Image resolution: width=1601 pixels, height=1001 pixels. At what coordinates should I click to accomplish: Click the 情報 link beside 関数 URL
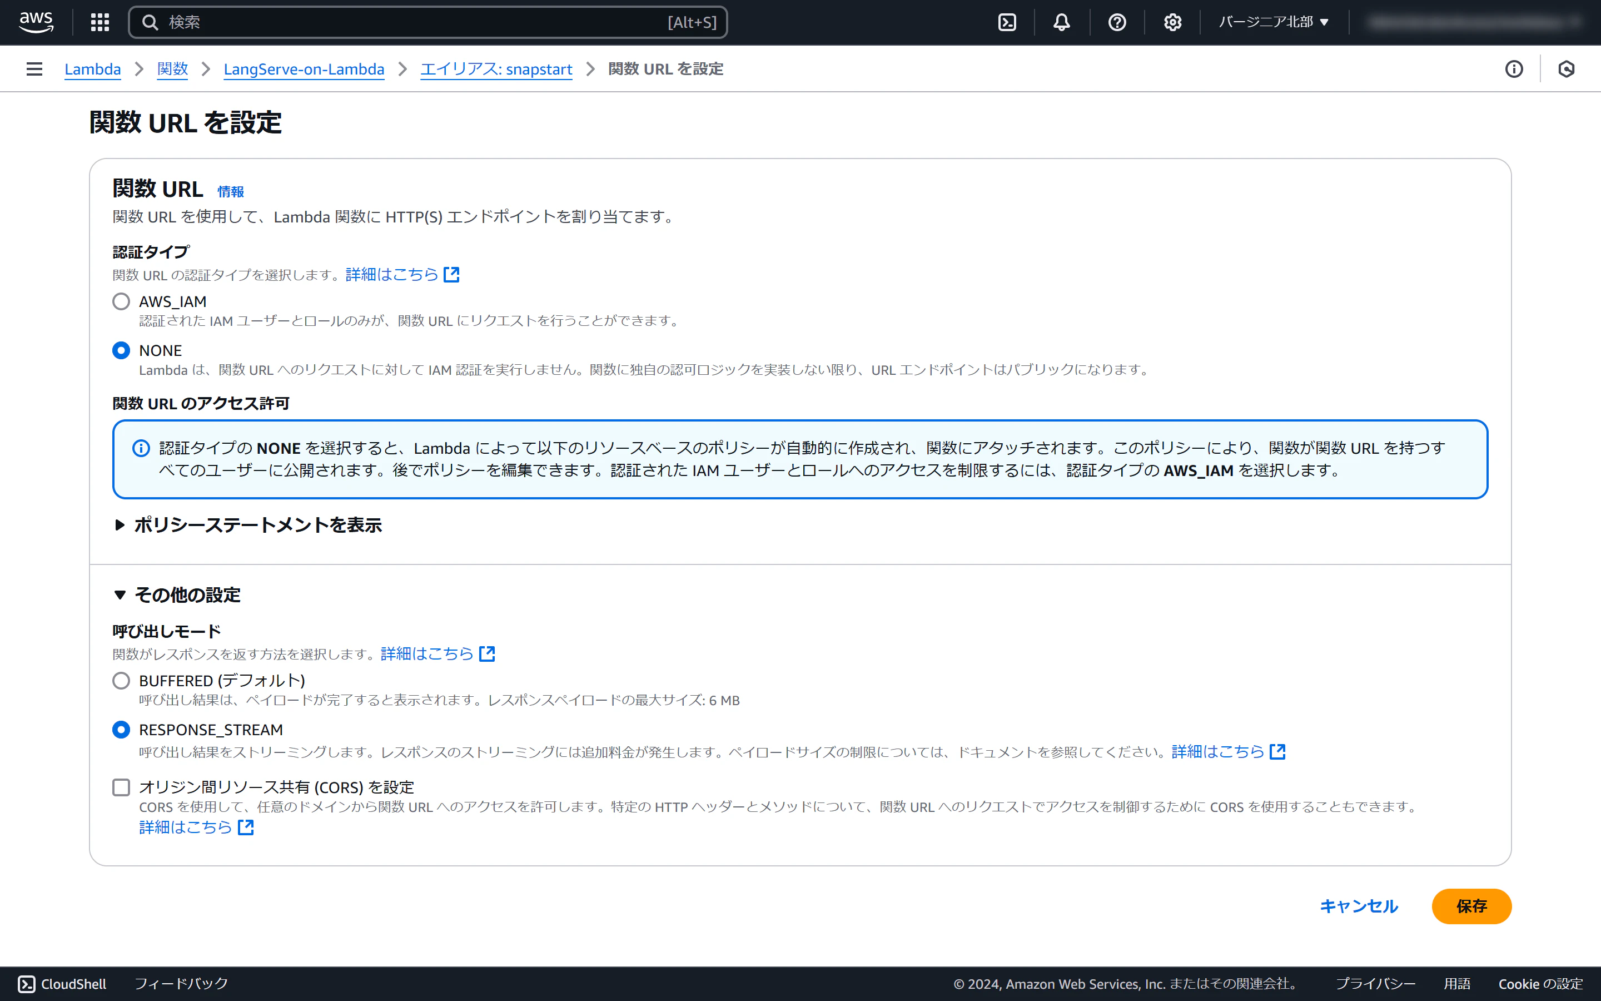[x=231, y=191]
